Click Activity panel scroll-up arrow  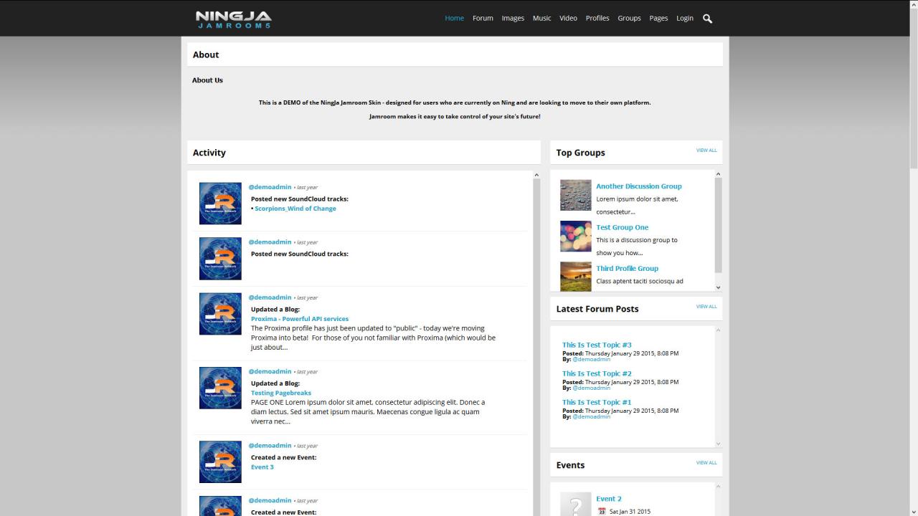pos(536,175)
